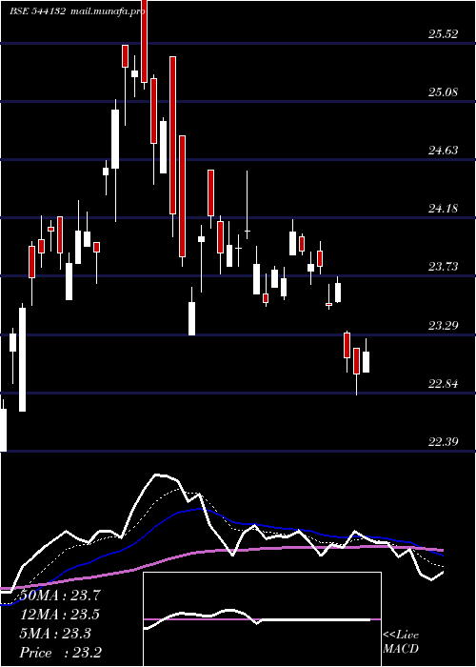Click the 22.84 price axis label

(x=443, y=384)
